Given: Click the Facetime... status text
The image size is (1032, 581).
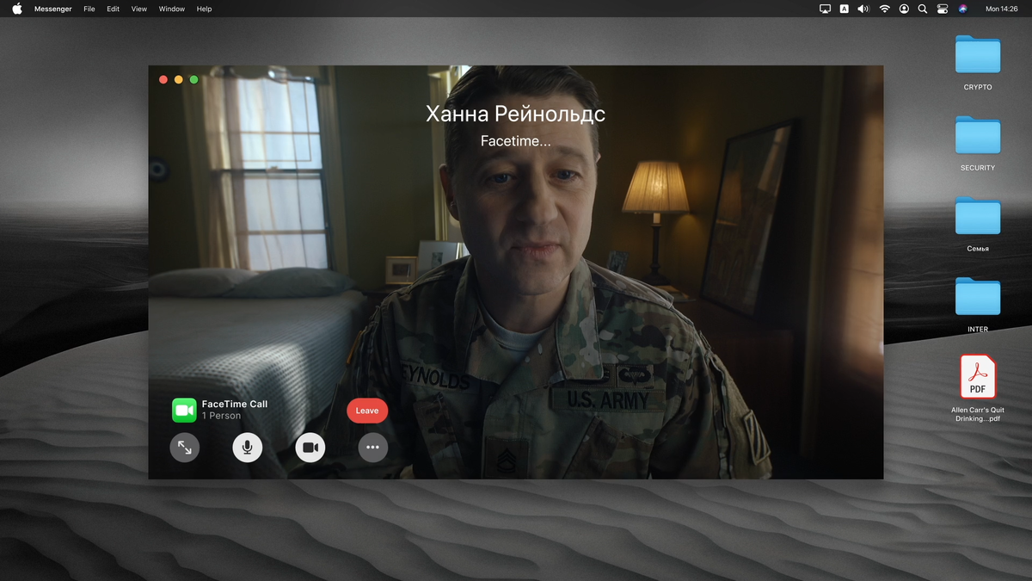Looking at the screenshot, I should click(x=516, y=141).
